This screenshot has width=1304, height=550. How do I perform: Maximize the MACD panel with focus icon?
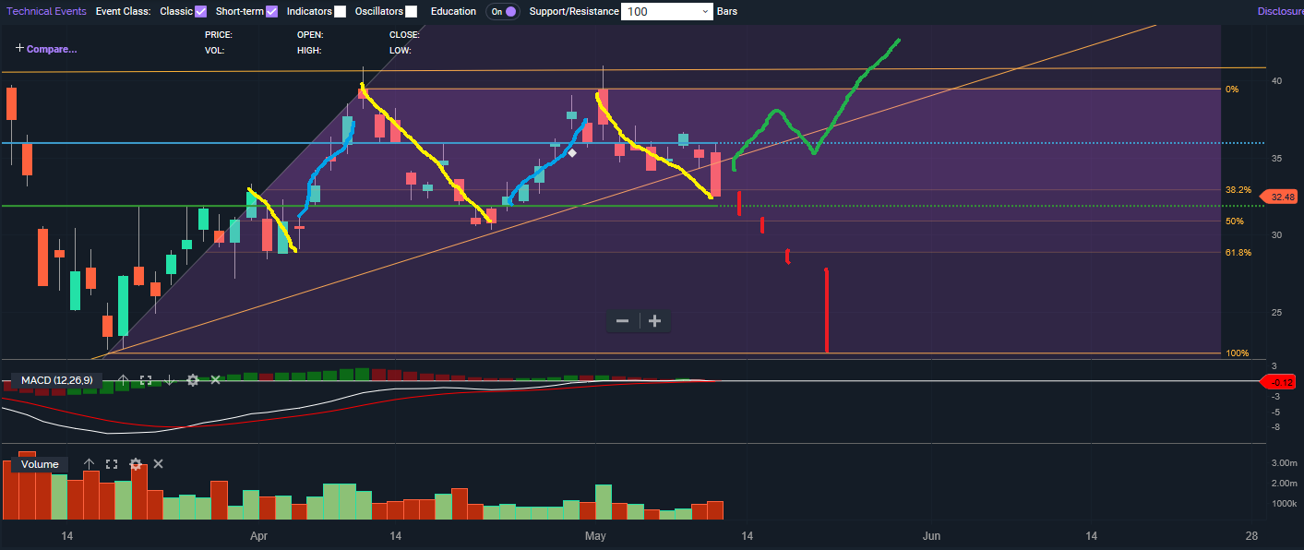pyautogui.click(x=146, y=380)
